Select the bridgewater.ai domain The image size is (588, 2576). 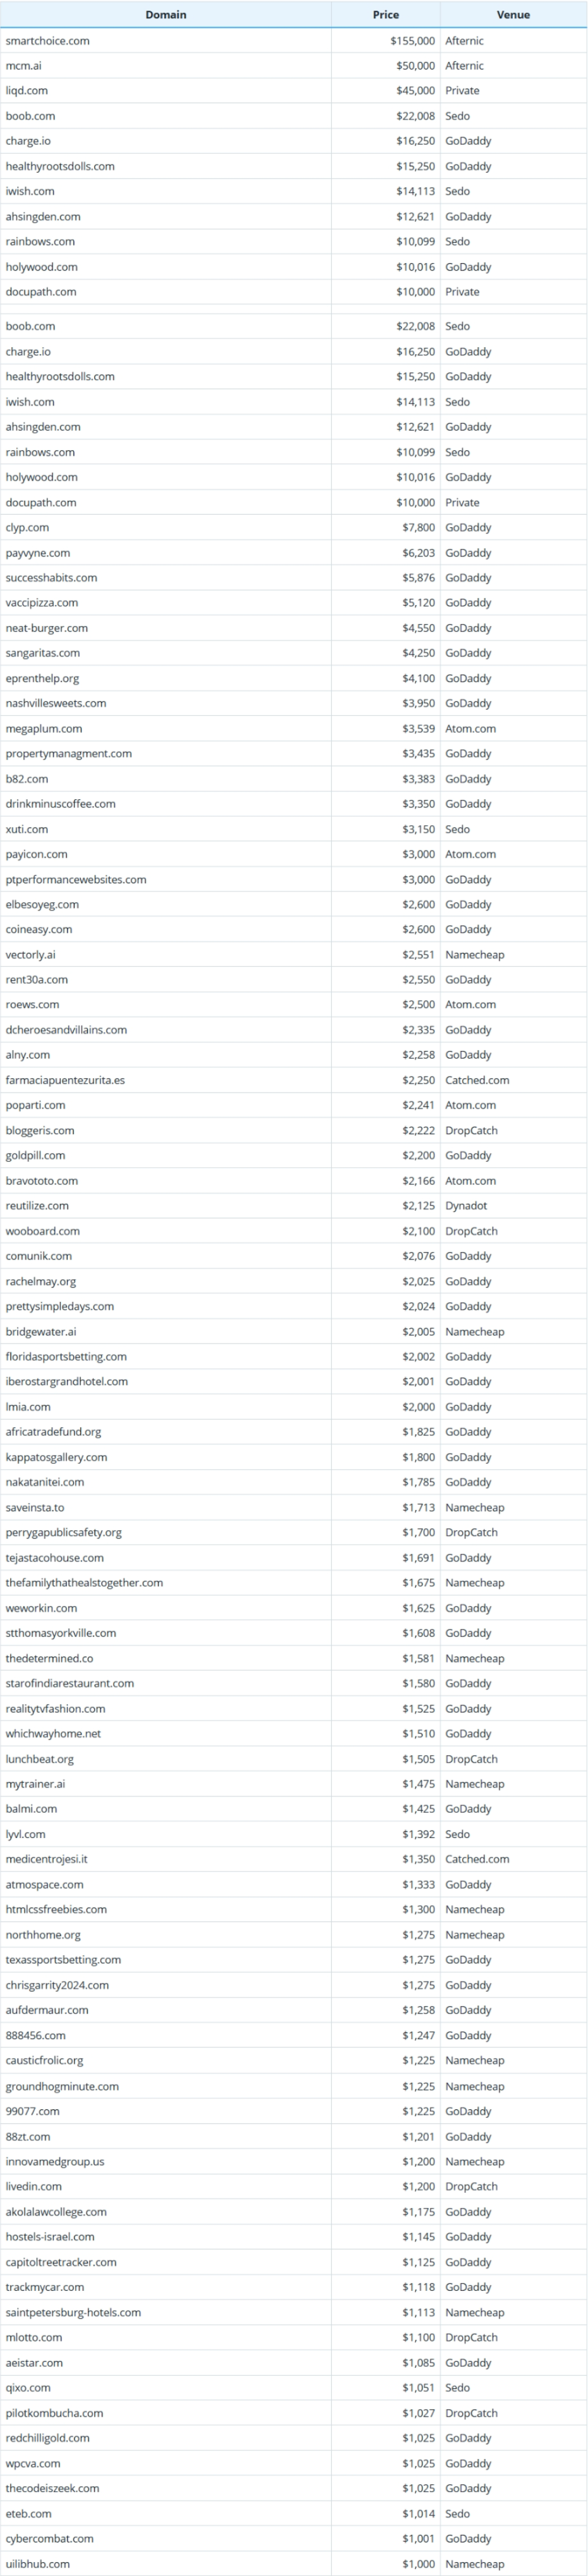tap(41, 1332)
